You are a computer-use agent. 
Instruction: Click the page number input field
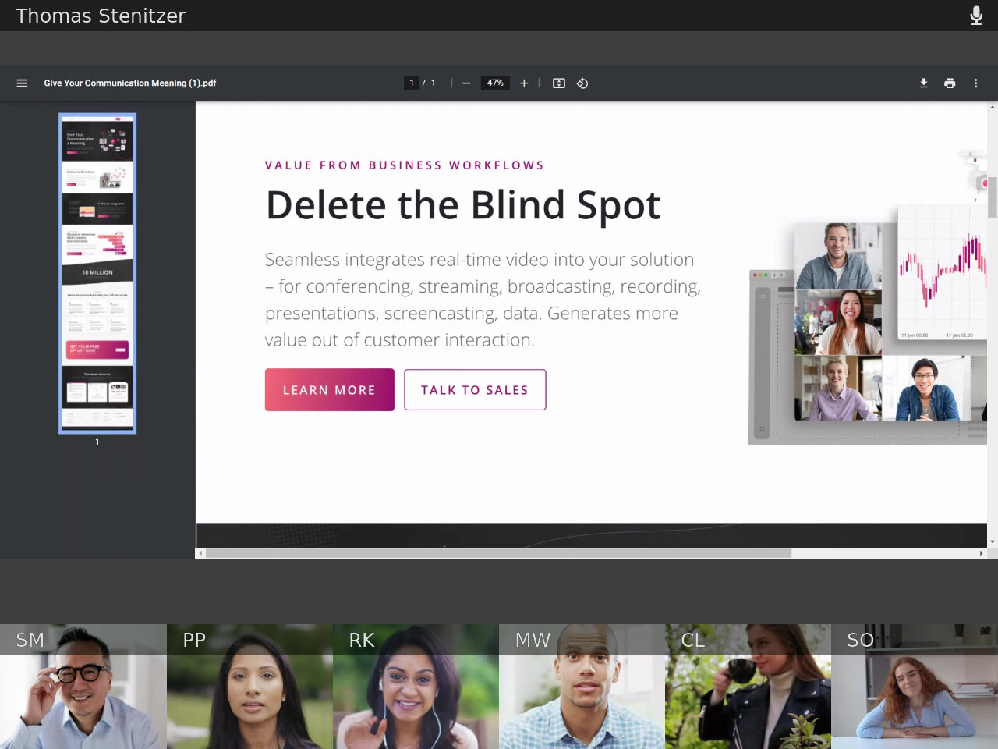(412, 83)
